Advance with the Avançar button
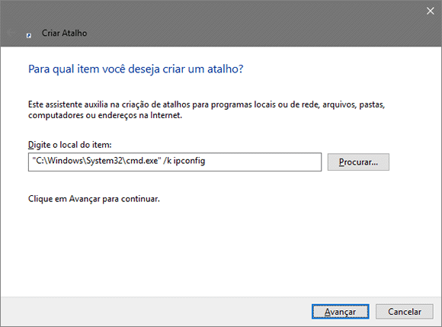The width and height of the screenshot is (442, 327). (x=340, y=312)
